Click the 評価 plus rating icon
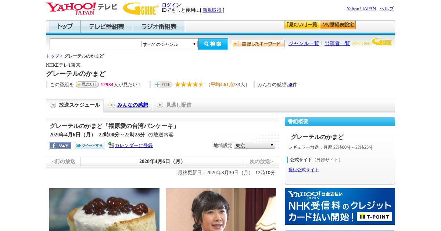 163,85
